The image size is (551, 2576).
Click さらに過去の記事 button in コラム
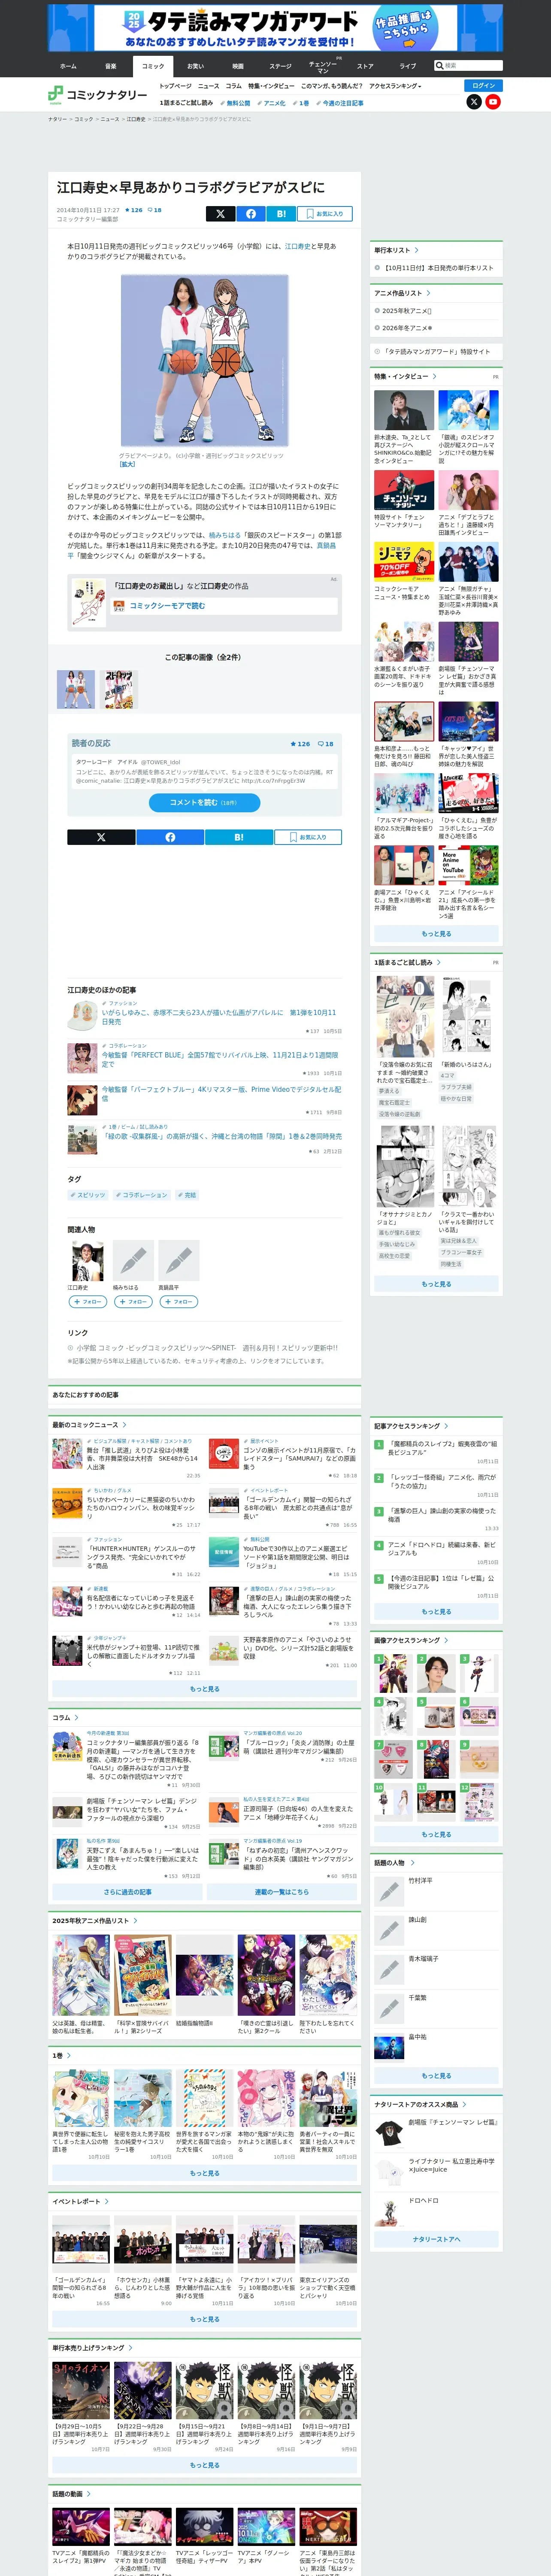[x=128, y=1892]
